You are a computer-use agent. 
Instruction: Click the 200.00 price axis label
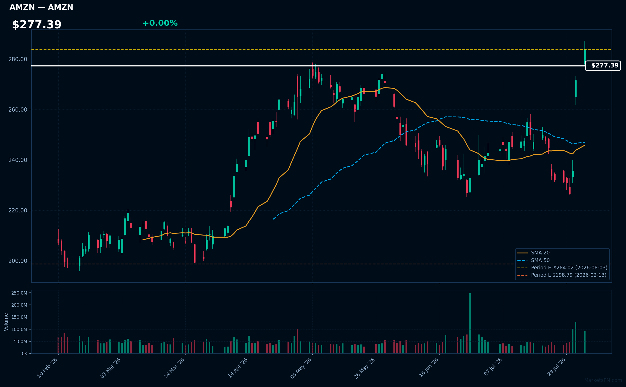coord(18,261)
